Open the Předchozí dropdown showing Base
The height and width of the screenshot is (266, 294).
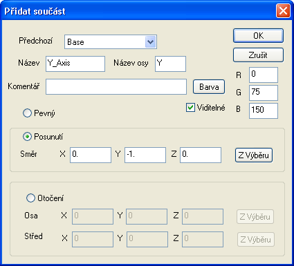coord(111,42)
